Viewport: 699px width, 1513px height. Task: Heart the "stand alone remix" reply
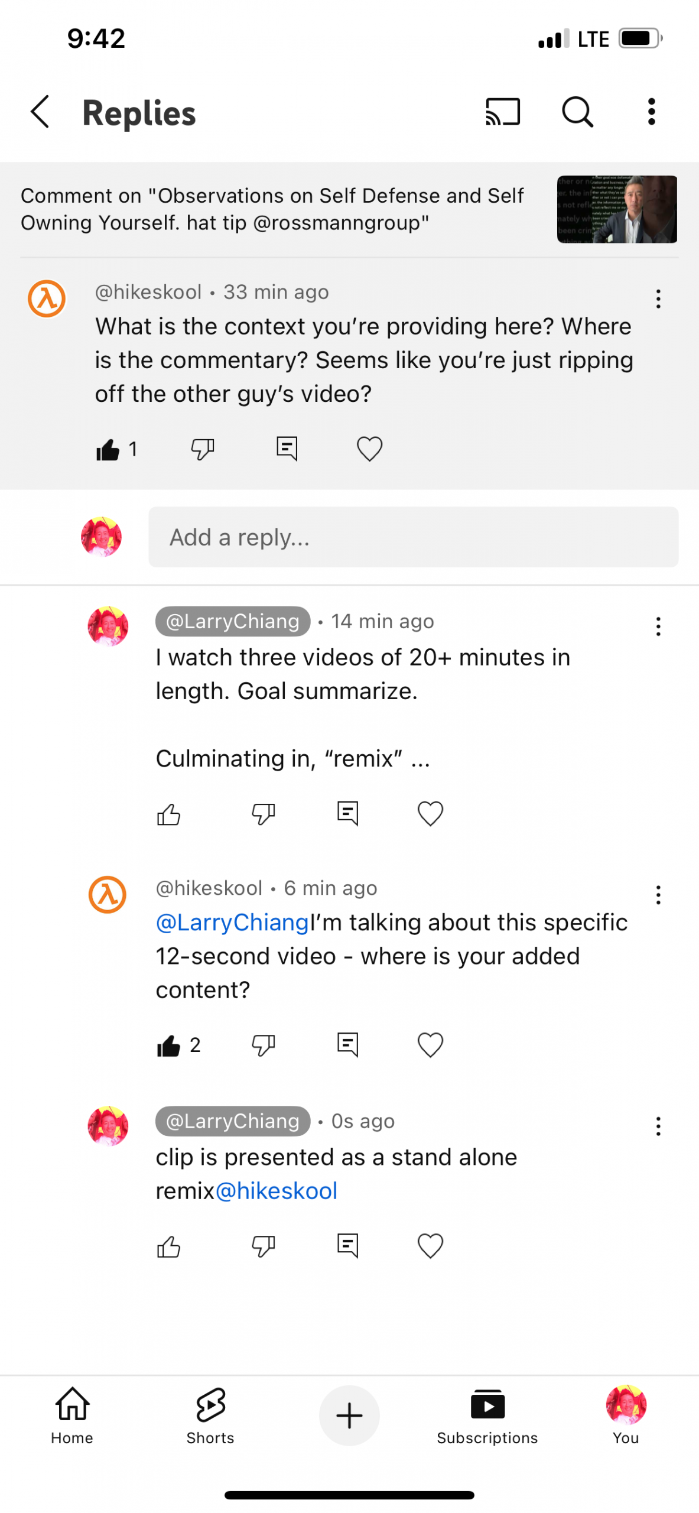[430, 1245]
